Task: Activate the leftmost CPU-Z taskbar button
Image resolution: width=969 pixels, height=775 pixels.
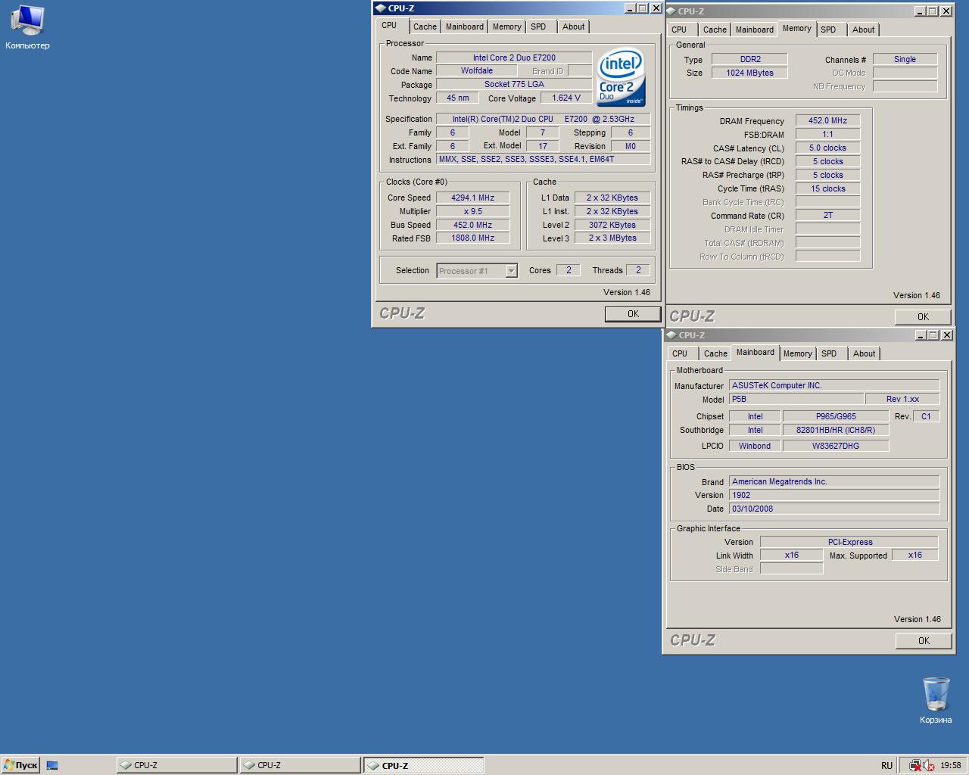Action: pos(176,765)
